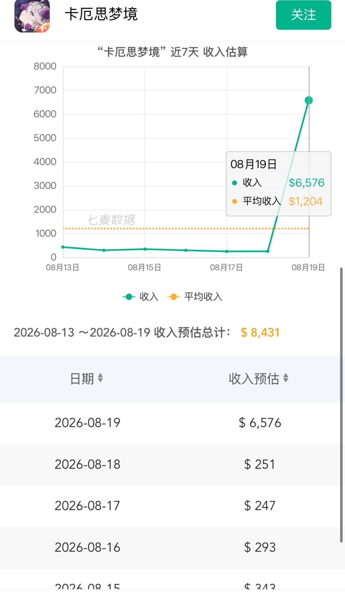Screen dimensions: 345x596
Task: Click the vertical page scrollbar
Action: pyautogui.click(x=341, y=405)
